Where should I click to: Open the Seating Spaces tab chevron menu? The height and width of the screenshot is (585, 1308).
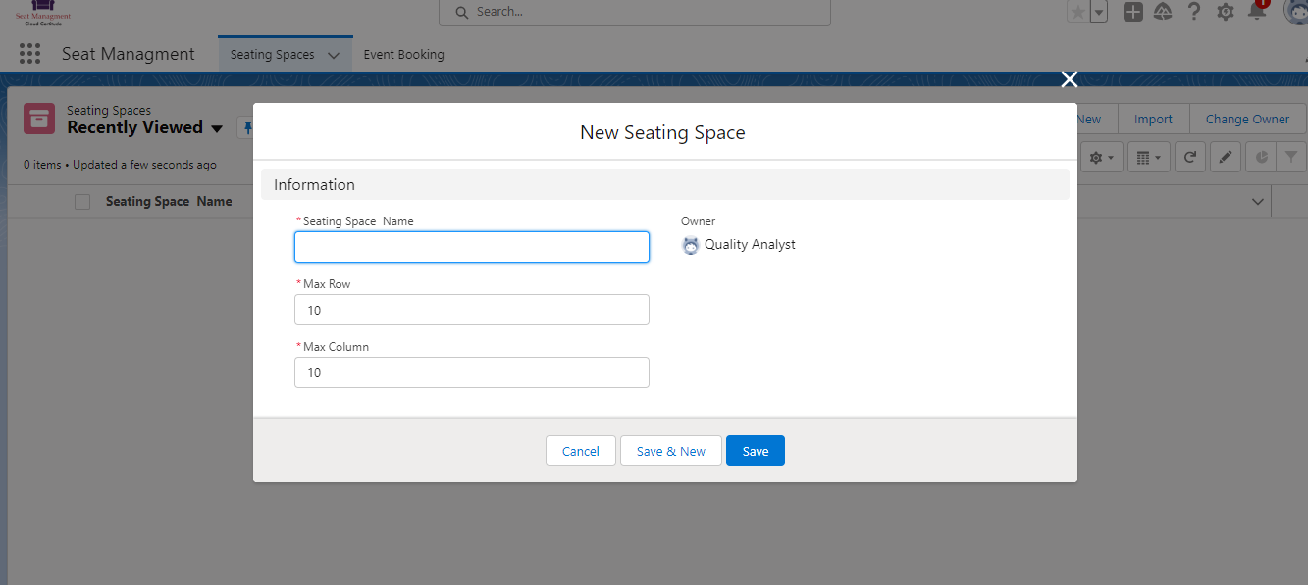tap(334, 56)
